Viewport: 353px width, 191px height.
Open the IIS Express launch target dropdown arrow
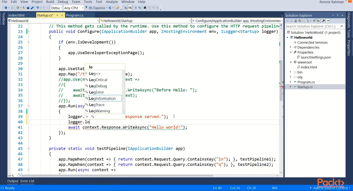(106, 8)
